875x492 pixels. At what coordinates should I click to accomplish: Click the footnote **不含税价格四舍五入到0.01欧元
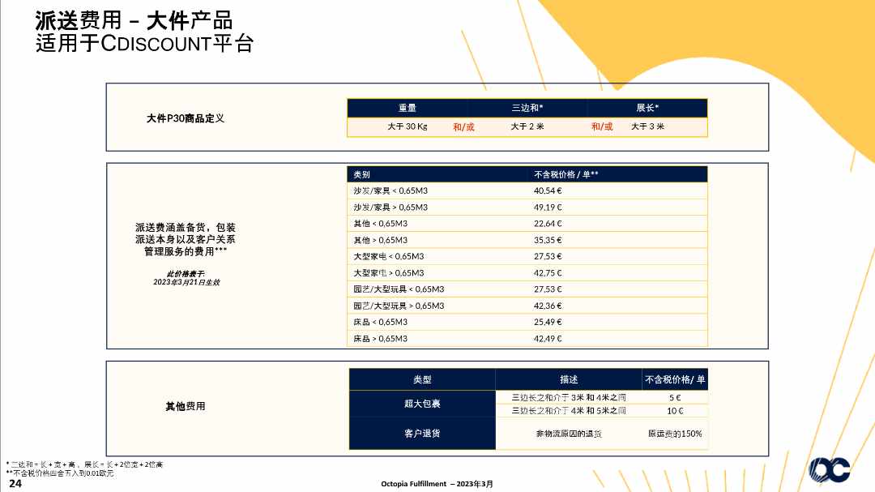coord(60,473)
